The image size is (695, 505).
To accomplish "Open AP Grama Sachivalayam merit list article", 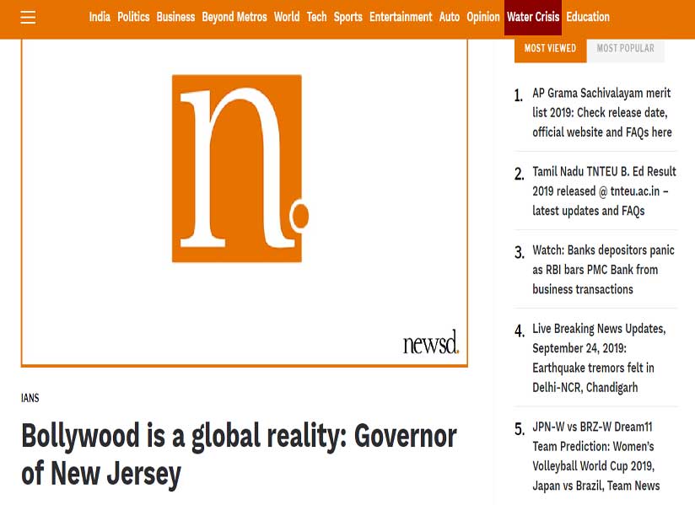I will point(602,112).
